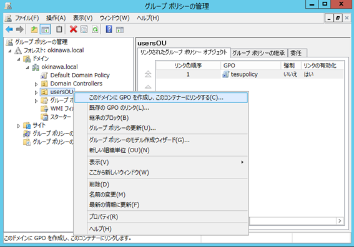Click the menu bar MMC document icon
354x247 pixels.
[x=8, y=18]
